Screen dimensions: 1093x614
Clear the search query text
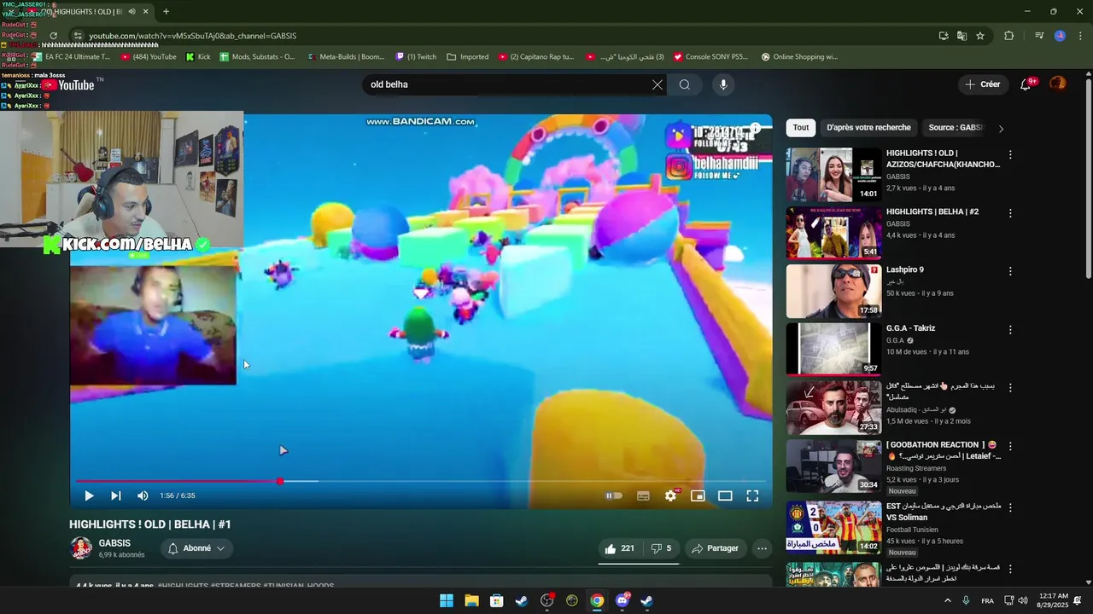click(x=657, y=84)
